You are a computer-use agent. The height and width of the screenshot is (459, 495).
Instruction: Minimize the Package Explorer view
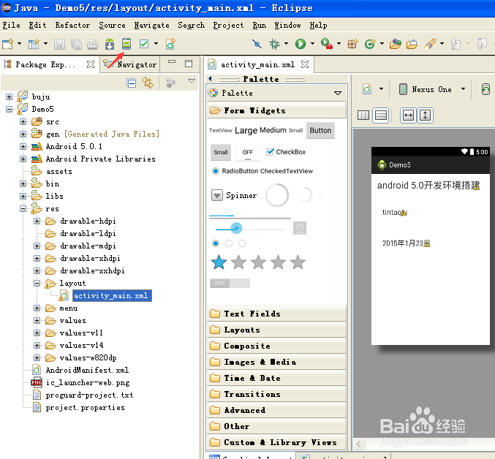click(172, 62)
